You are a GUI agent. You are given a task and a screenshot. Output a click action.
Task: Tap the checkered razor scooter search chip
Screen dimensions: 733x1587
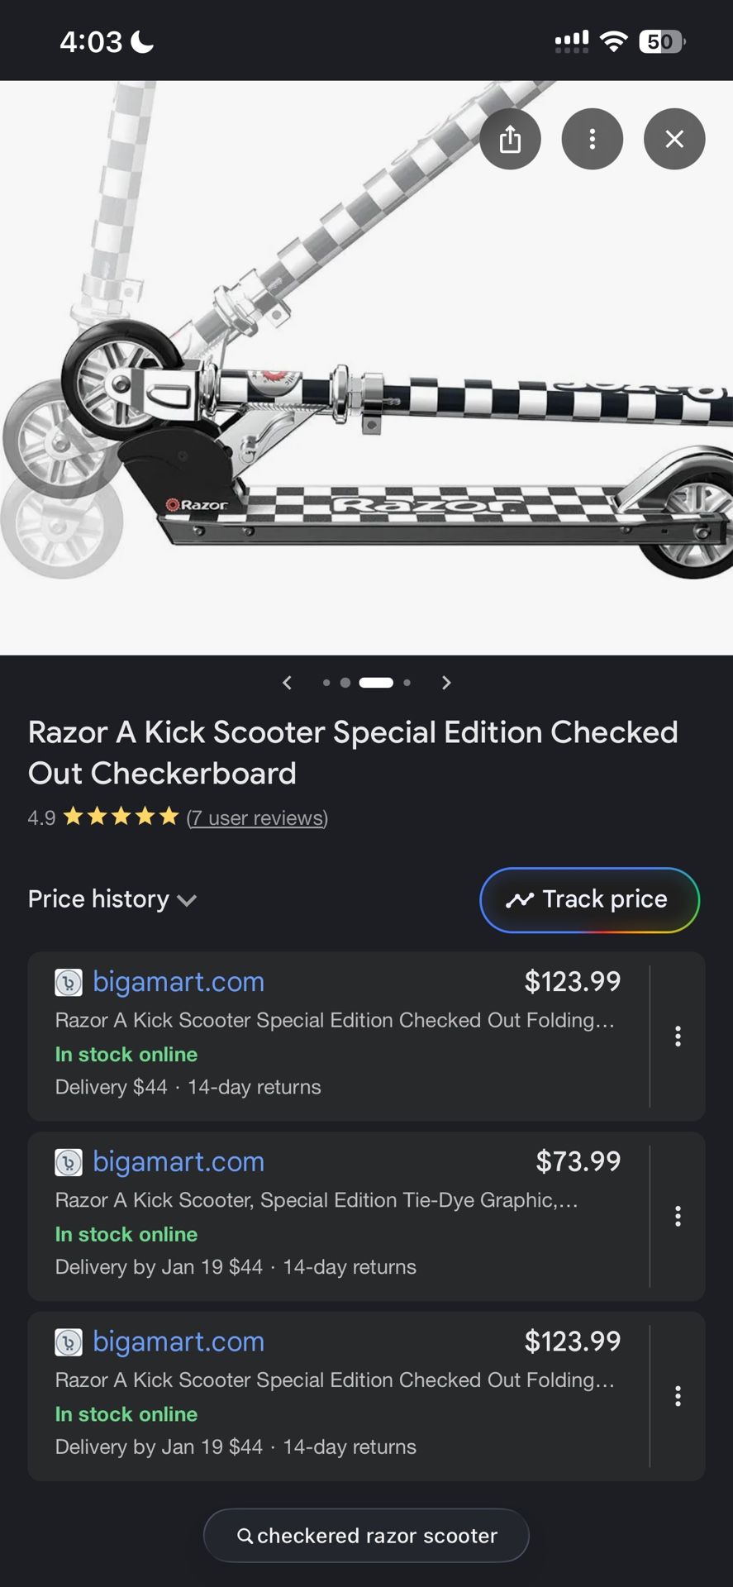366,1536
